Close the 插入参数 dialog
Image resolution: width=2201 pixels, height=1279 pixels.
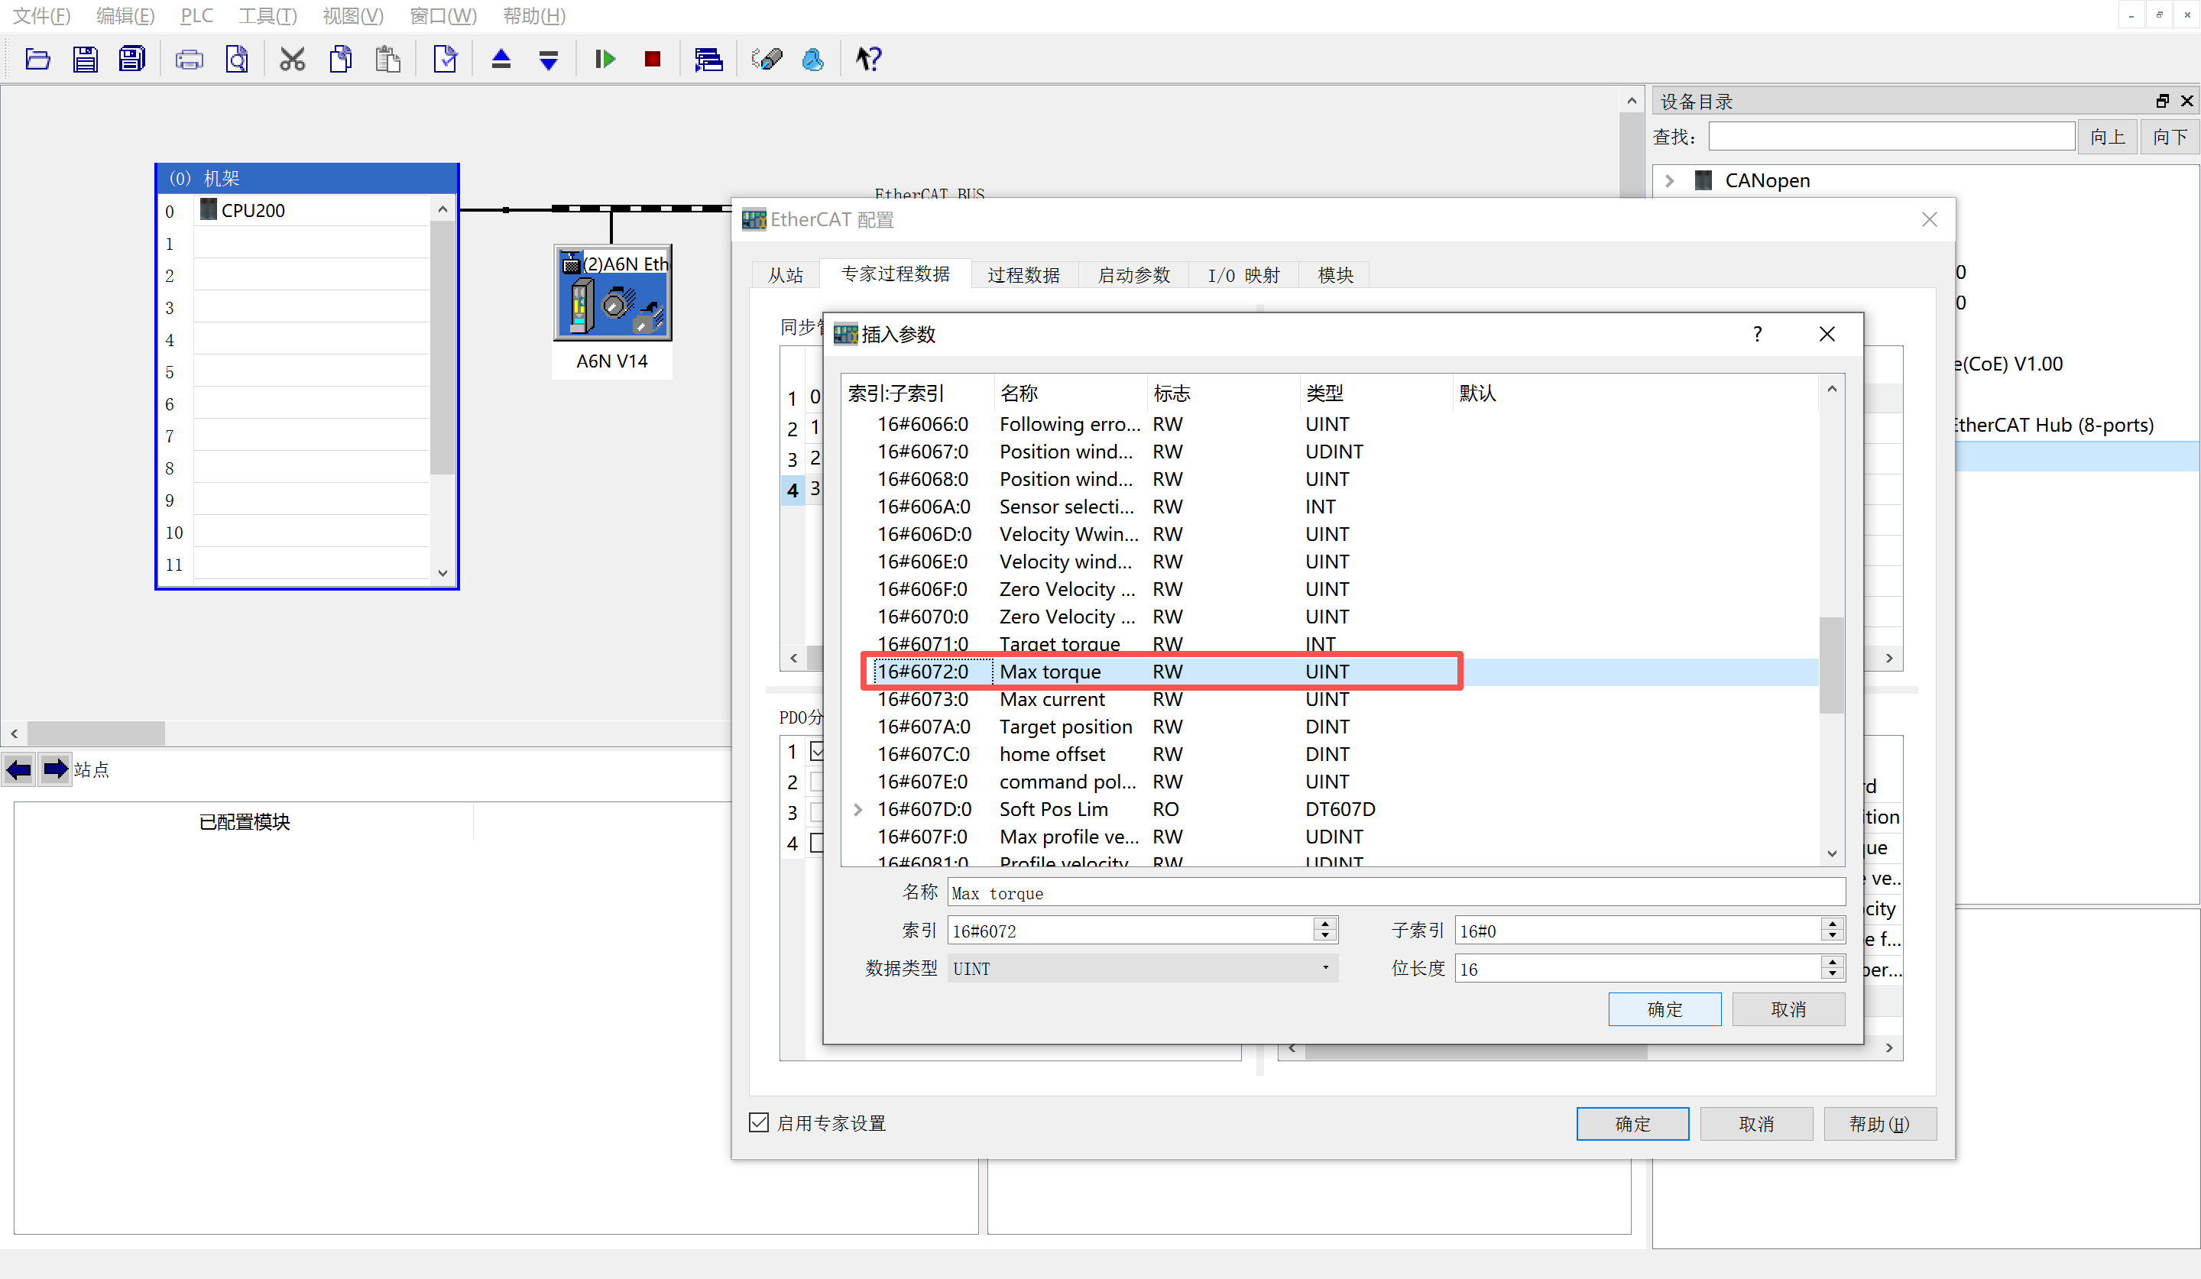[1827, 335]
